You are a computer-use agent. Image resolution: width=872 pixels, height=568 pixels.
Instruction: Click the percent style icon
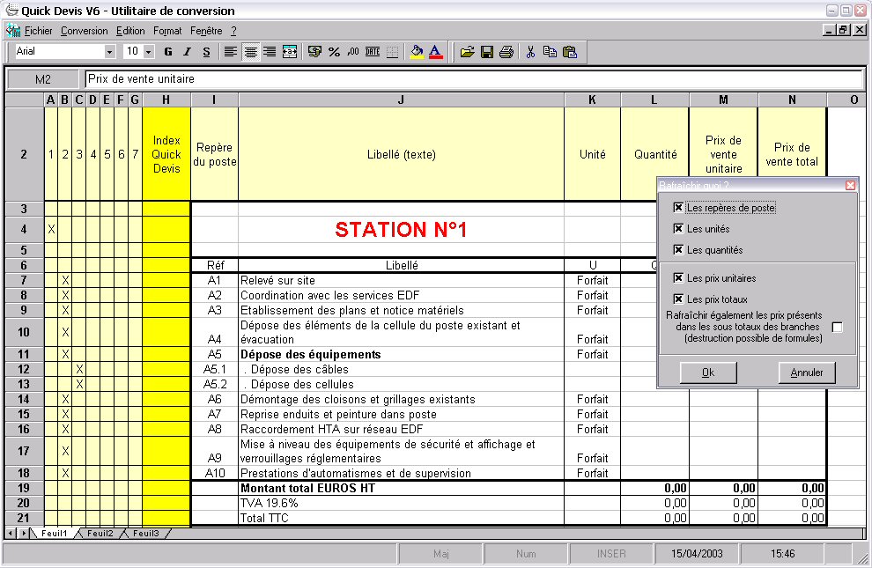pos(334,52)
